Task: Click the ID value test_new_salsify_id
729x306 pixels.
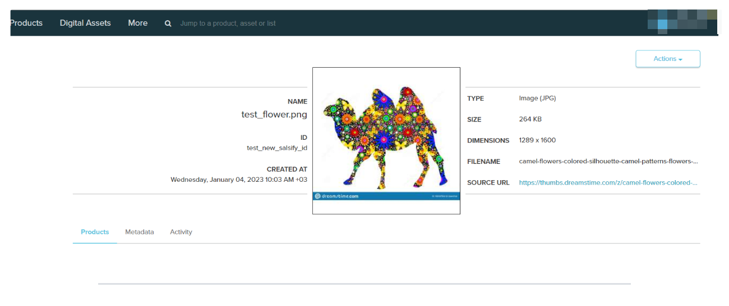Action: tap(277, 148)
